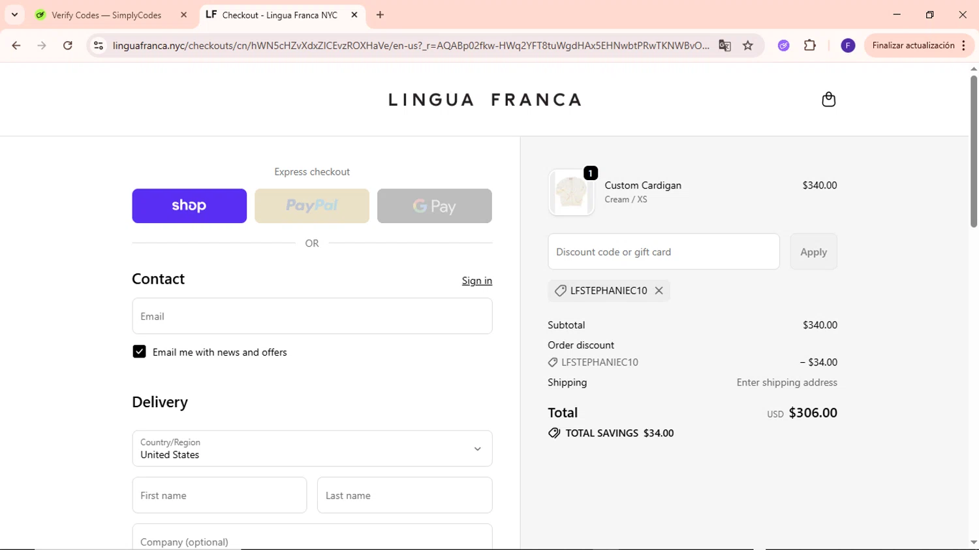Restore the browser window size
Screen dimensions: 979x550
[x=929, y=14]
